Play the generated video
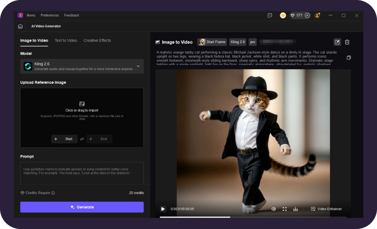The image size is (377, 229). coord(163,209)
